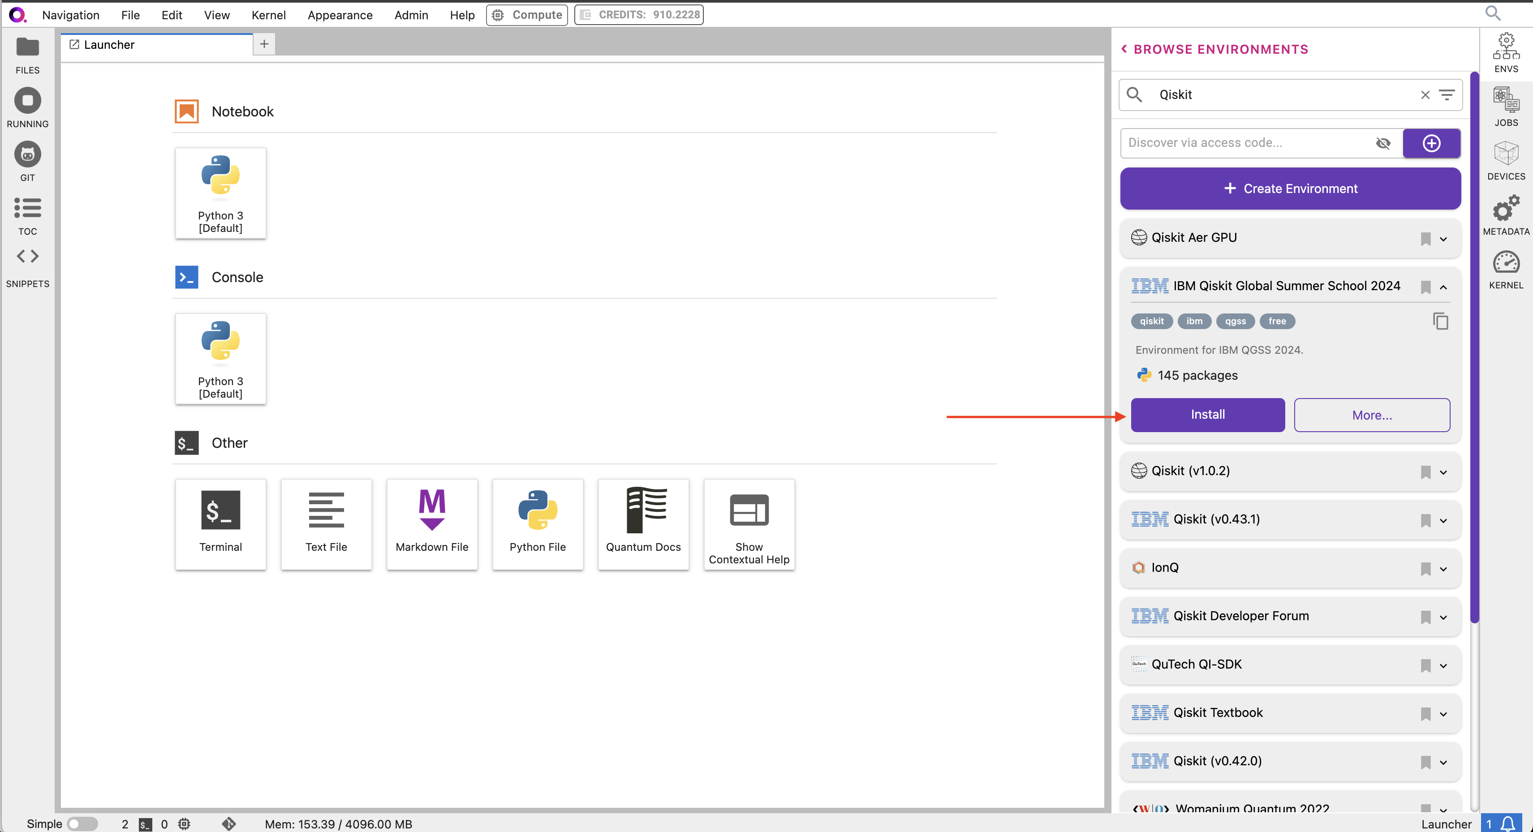
Task: Open the Appearance menu
Action: (340, 15)
